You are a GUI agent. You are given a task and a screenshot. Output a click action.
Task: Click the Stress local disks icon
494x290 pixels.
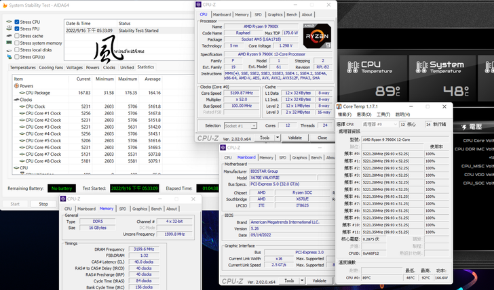tap(9, 50)
